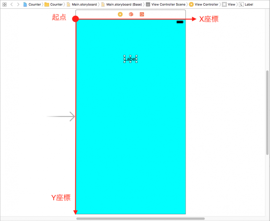Click the Exit icon in scene dock
Screen dimensions: 270x221
pyautogui.click(x=142, y=14)
